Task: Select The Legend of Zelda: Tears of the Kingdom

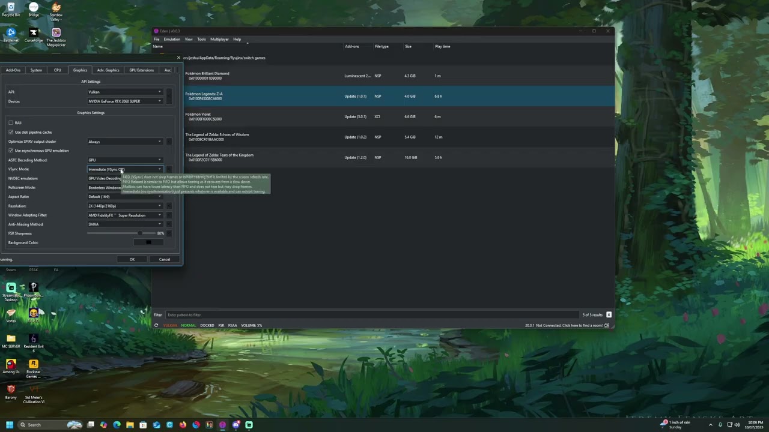Action: (x=383, y=157)
